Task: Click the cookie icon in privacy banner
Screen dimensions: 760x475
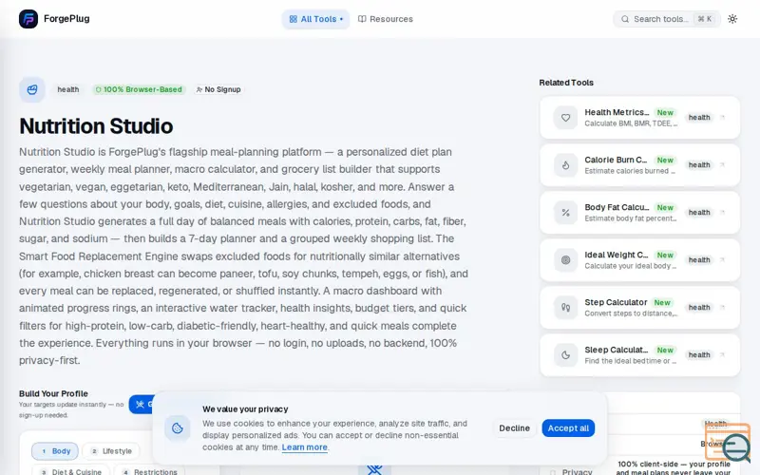Action: (x=178, y=428)
